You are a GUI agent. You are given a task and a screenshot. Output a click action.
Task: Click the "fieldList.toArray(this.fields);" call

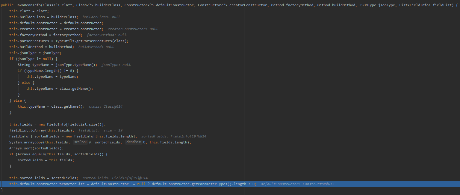point(42,130)
